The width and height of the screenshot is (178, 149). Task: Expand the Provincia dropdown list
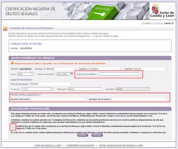pos(38,89)
